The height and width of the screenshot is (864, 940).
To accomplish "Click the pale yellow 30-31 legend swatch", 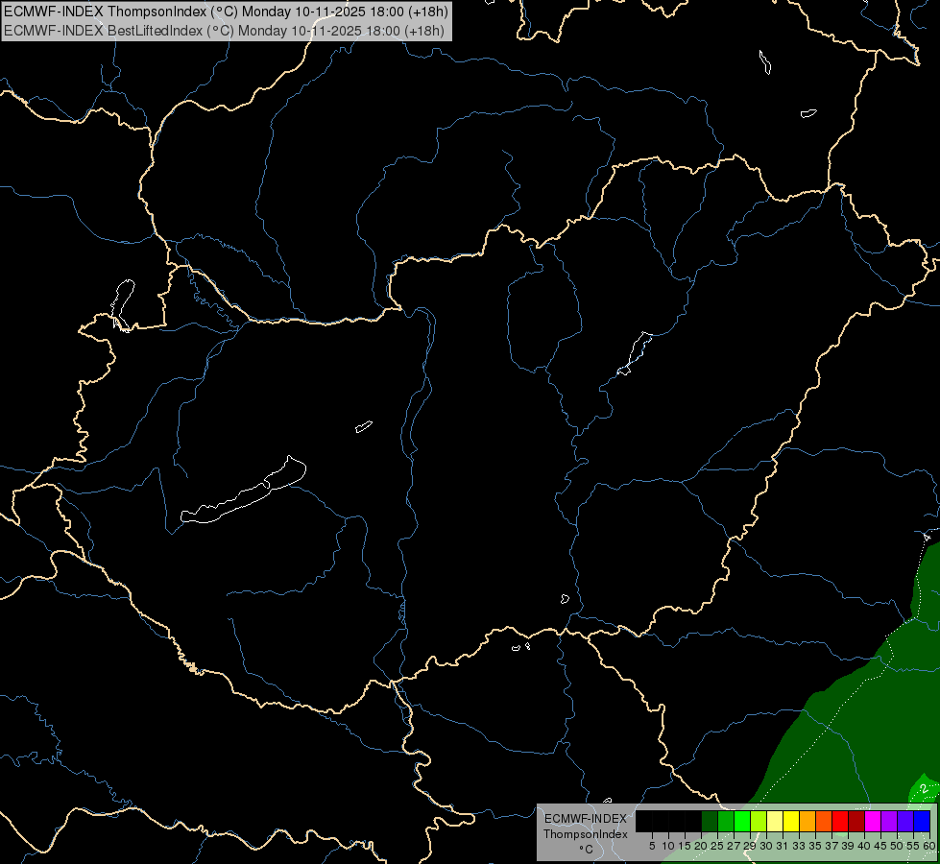I will pyautogui.click(x=775, y=821).
